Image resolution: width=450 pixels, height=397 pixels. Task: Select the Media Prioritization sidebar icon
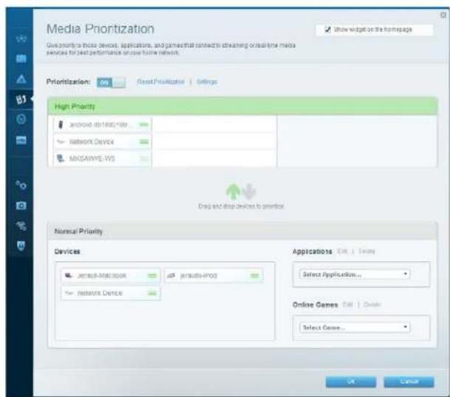tap(21, 99)
